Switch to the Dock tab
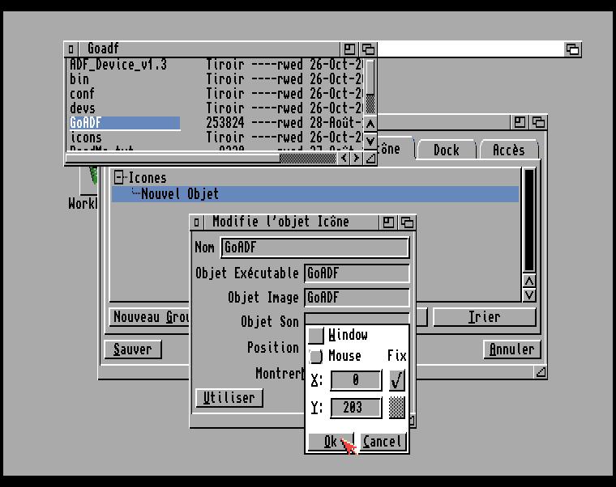 (x=446, y=150)
